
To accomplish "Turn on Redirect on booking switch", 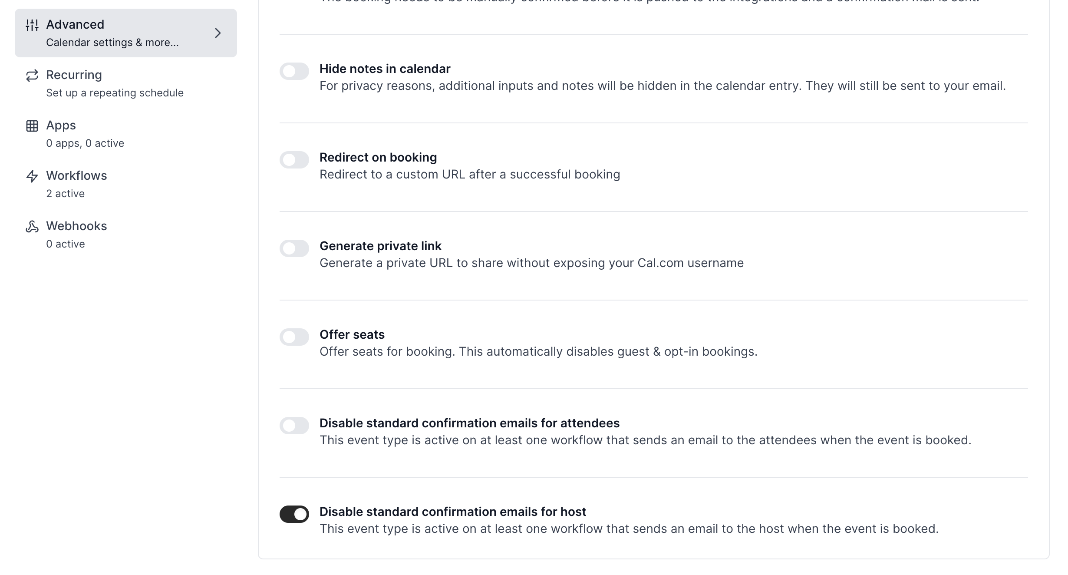I will (294, 160).
